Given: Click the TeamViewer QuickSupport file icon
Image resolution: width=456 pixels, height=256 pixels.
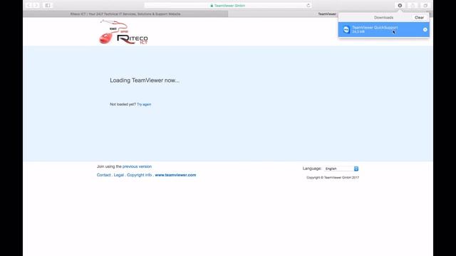Looking at the screenshot, I should click(x=346, y=30).
